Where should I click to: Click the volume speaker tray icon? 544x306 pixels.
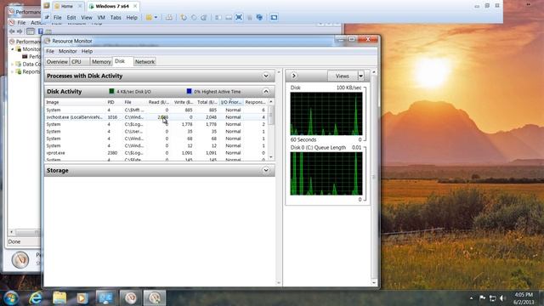click(502, 298)
